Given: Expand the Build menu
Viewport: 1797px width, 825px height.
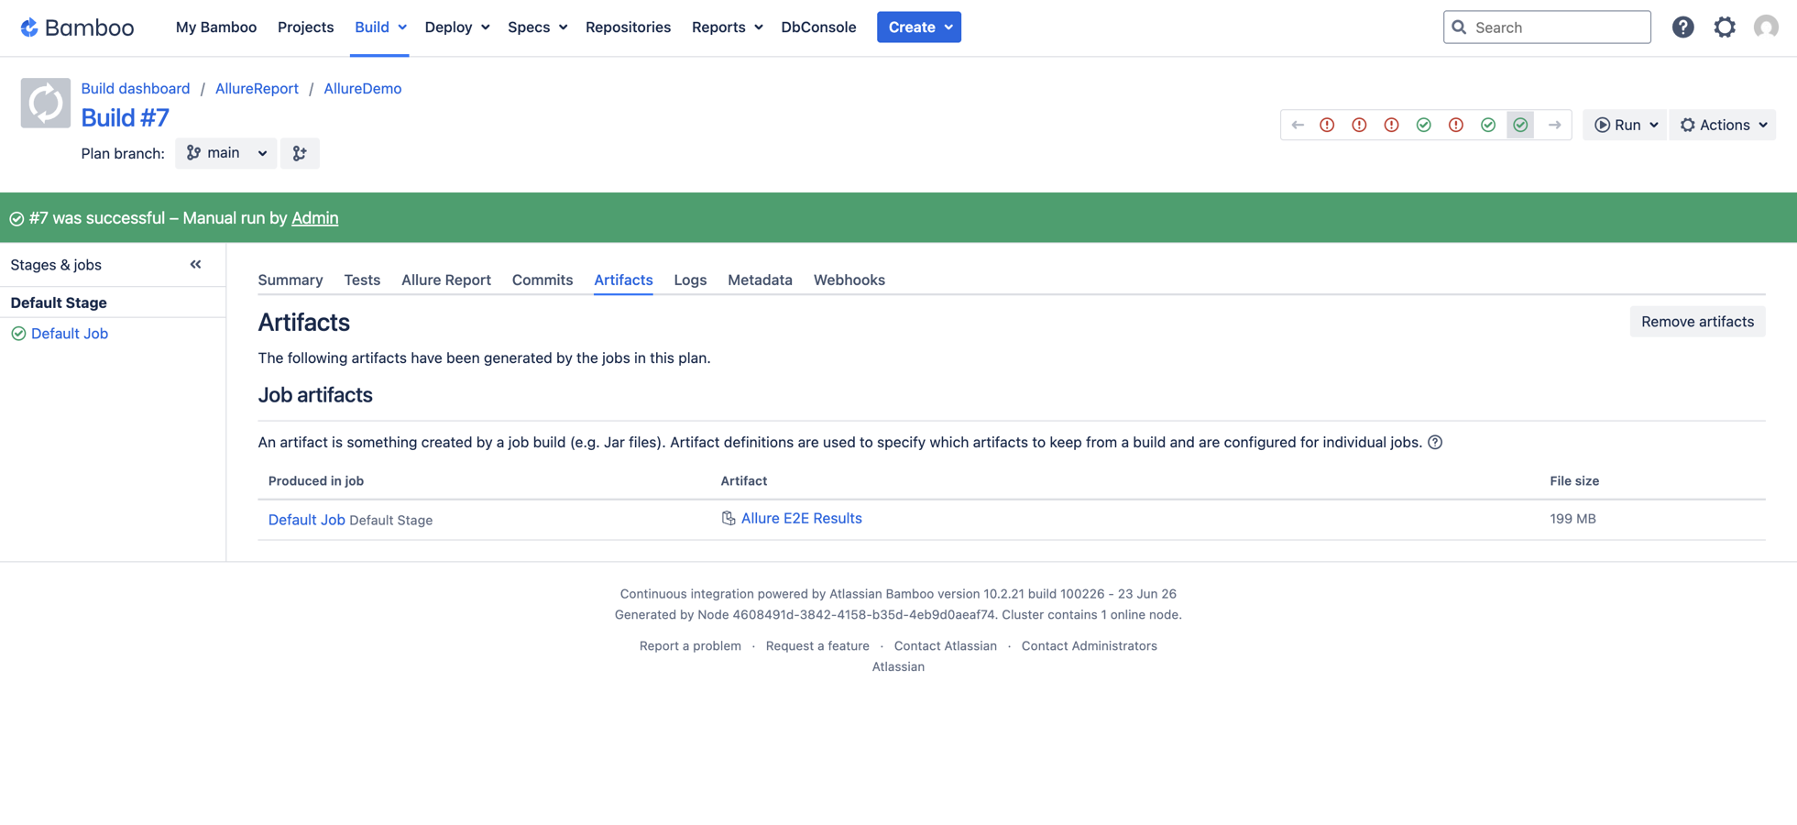Looking at the screenshot, I should coord(379,27).
